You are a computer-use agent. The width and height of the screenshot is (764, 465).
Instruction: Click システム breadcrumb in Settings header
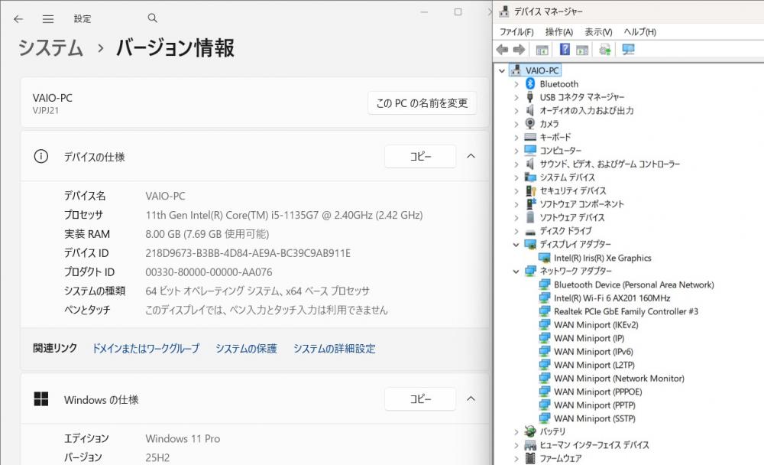(x=50, y=48)
